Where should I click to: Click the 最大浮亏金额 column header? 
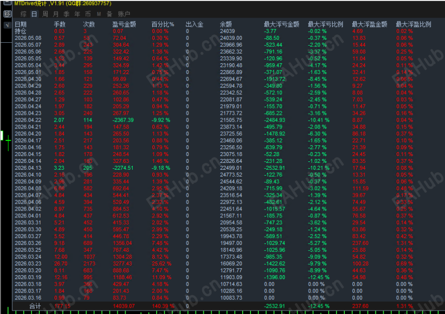pyautogui.click(x=281, y=25)
